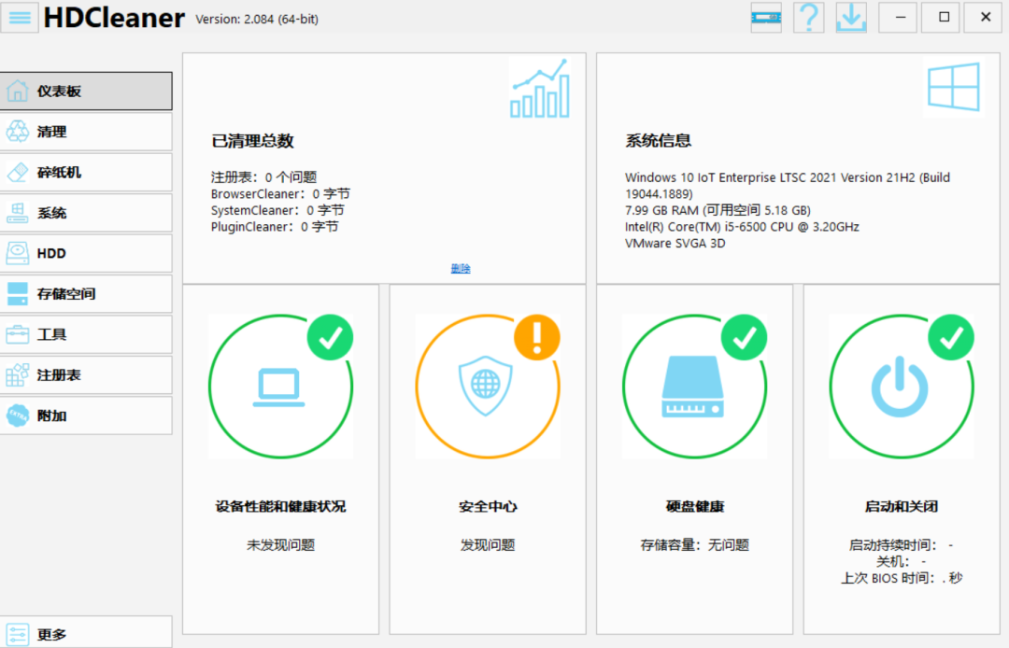Click the VMware SVGA 3D line
The image size is (1009, 648).
click(x=675, y=244)
